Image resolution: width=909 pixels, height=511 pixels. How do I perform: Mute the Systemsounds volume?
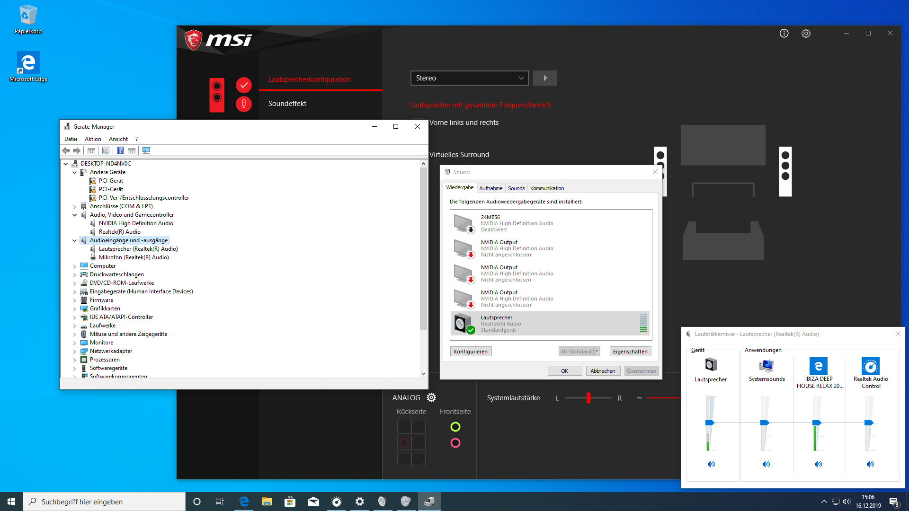766,464
